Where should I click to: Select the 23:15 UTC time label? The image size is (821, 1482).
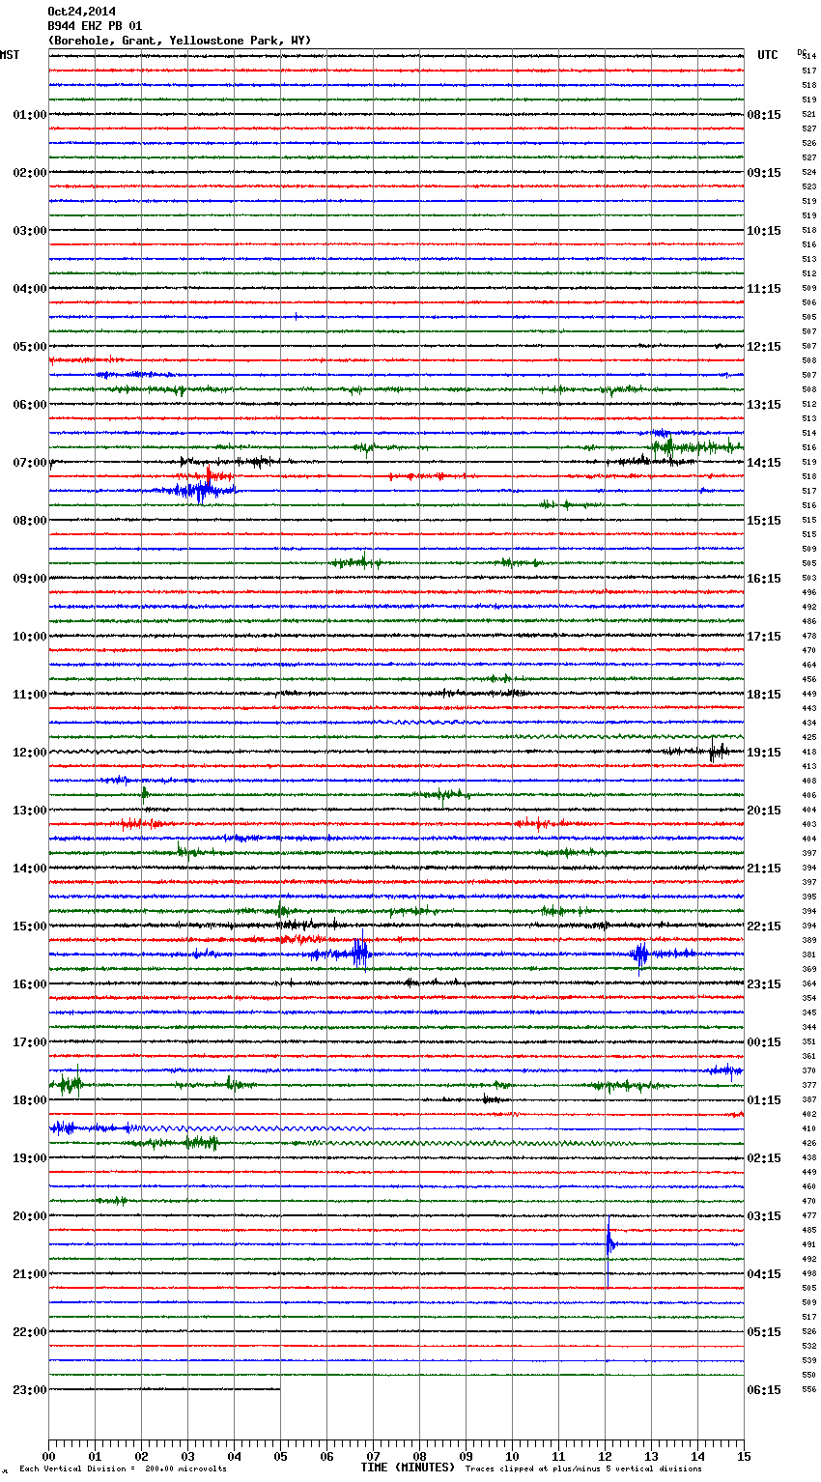tap(764, 984)
